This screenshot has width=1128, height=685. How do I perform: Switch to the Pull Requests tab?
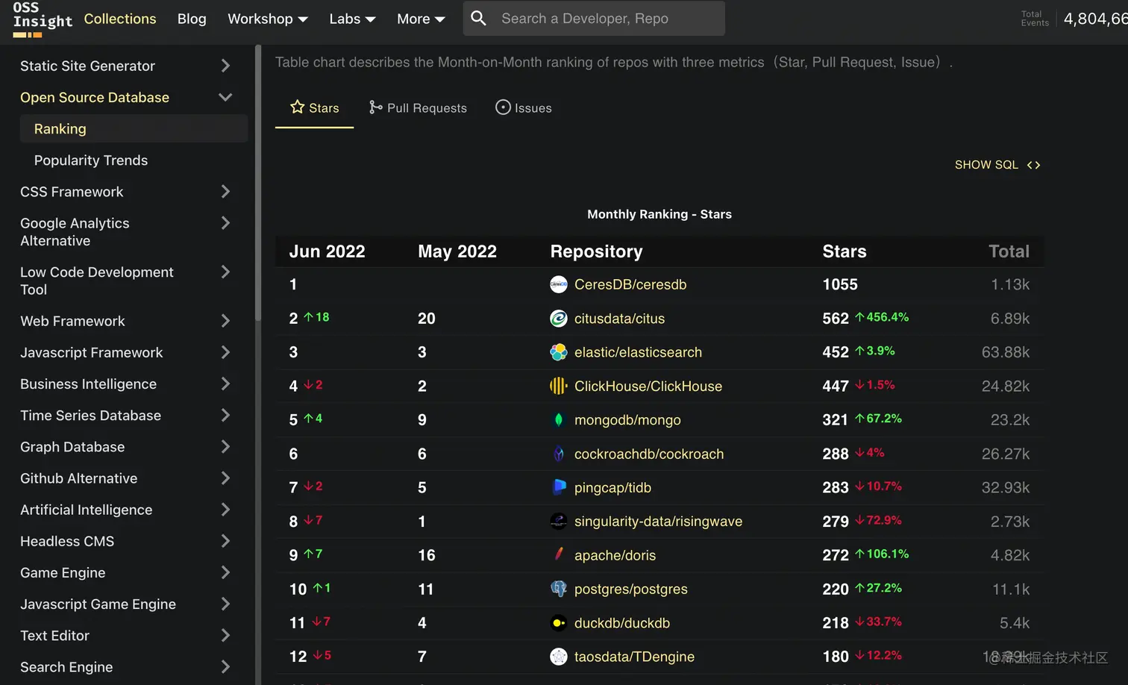click(418, 108)
